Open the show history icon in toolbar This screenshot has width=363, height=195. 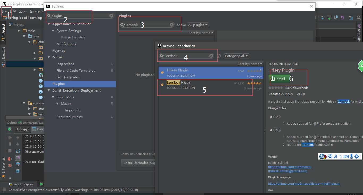(x=336, y=18)
